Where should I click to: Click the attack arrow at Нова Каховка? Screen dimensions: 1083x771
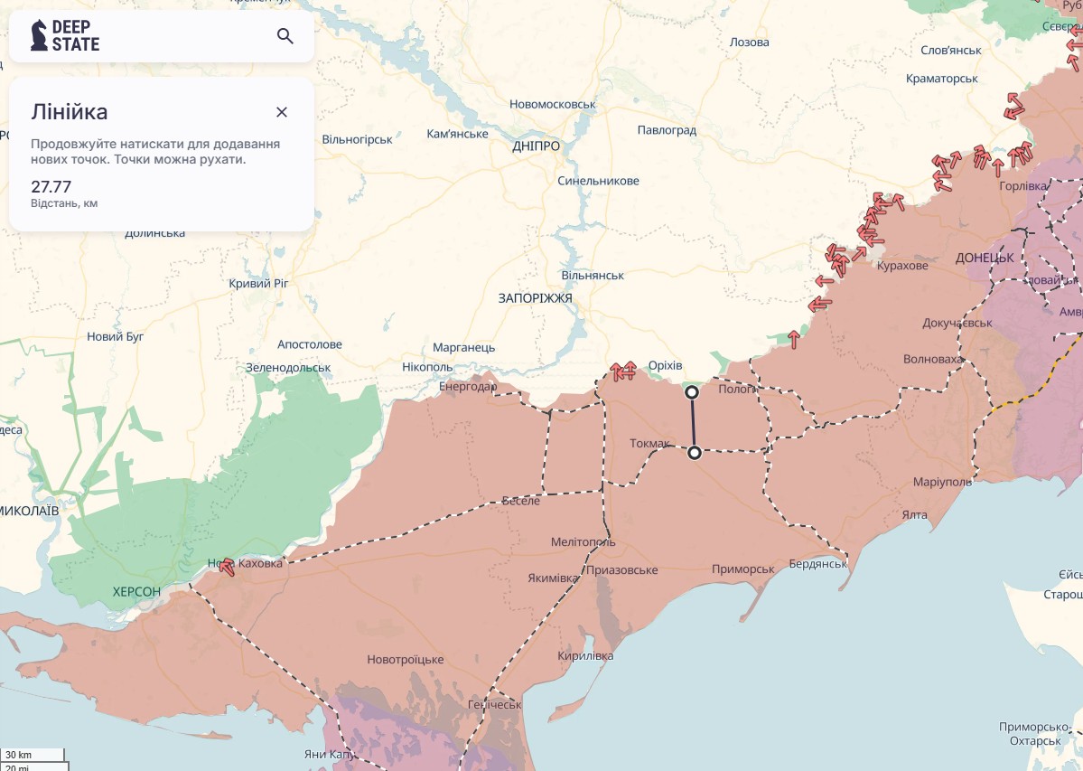pyautogui.click(x=227, y=567)
